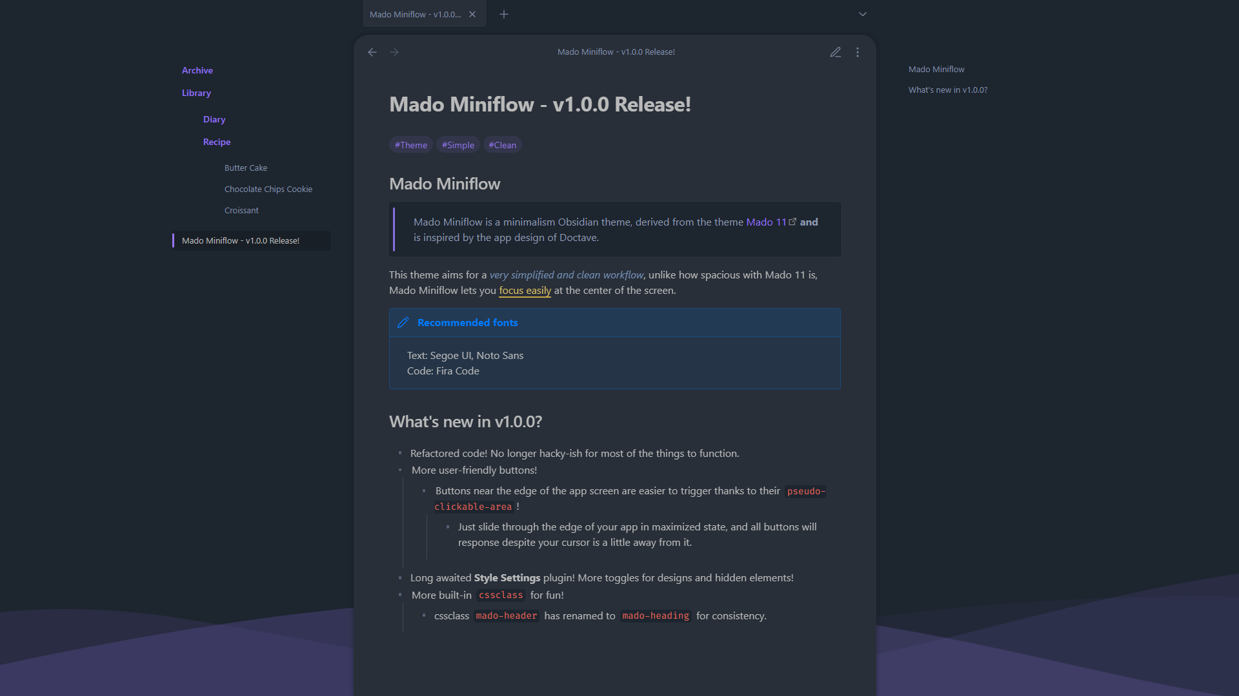Open a new tab with the plus icon
The image size is (1239, 696).
click(504, 14)
